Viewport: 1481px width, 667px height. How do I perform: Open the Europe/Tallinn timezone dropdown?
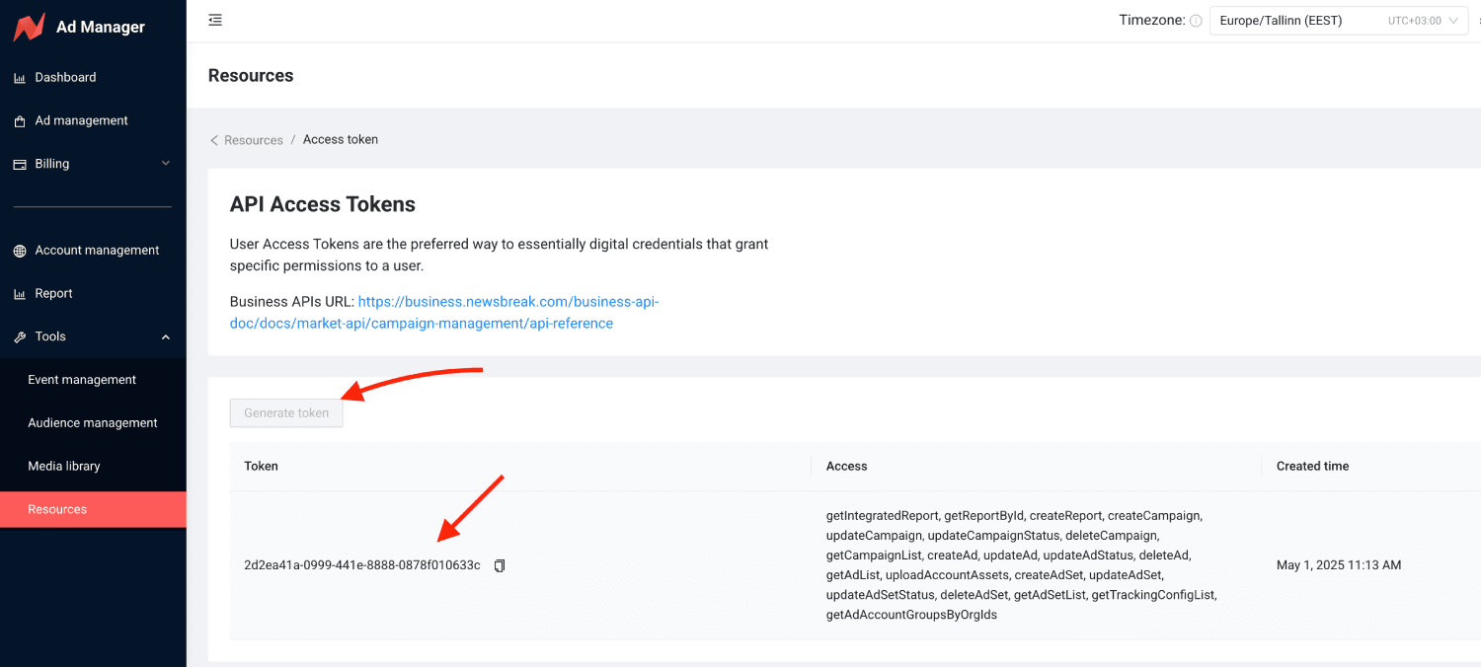tap(1339, 21)
